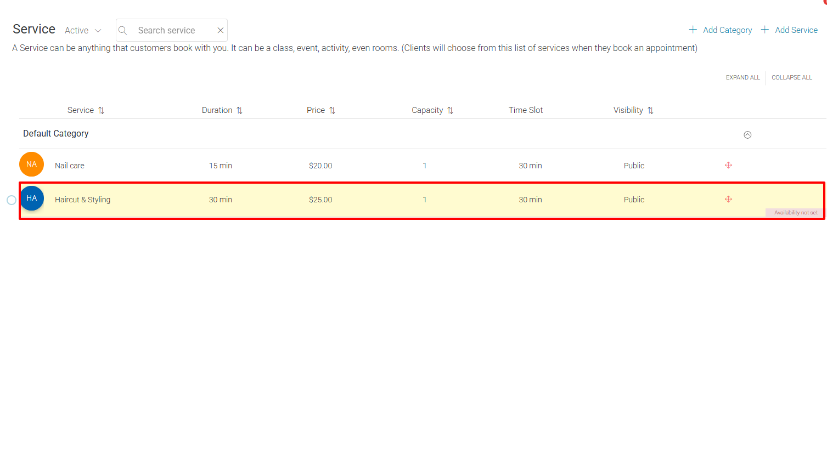Click the move handle on the Haircut & Styling row
Viewport: 827px width, 454px height.
pos(728,199)
